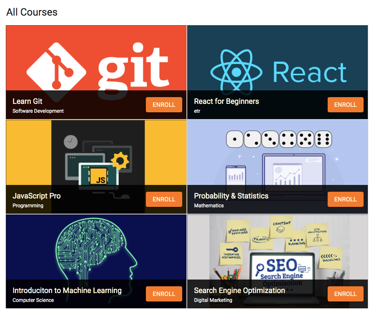The image size is (375, 315).
Task: Click the yellow JS badge icon
Action: (100, 177)
